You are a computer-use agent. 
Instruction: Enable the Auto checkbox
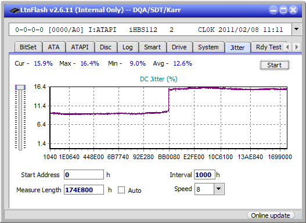tap(121, 190)
